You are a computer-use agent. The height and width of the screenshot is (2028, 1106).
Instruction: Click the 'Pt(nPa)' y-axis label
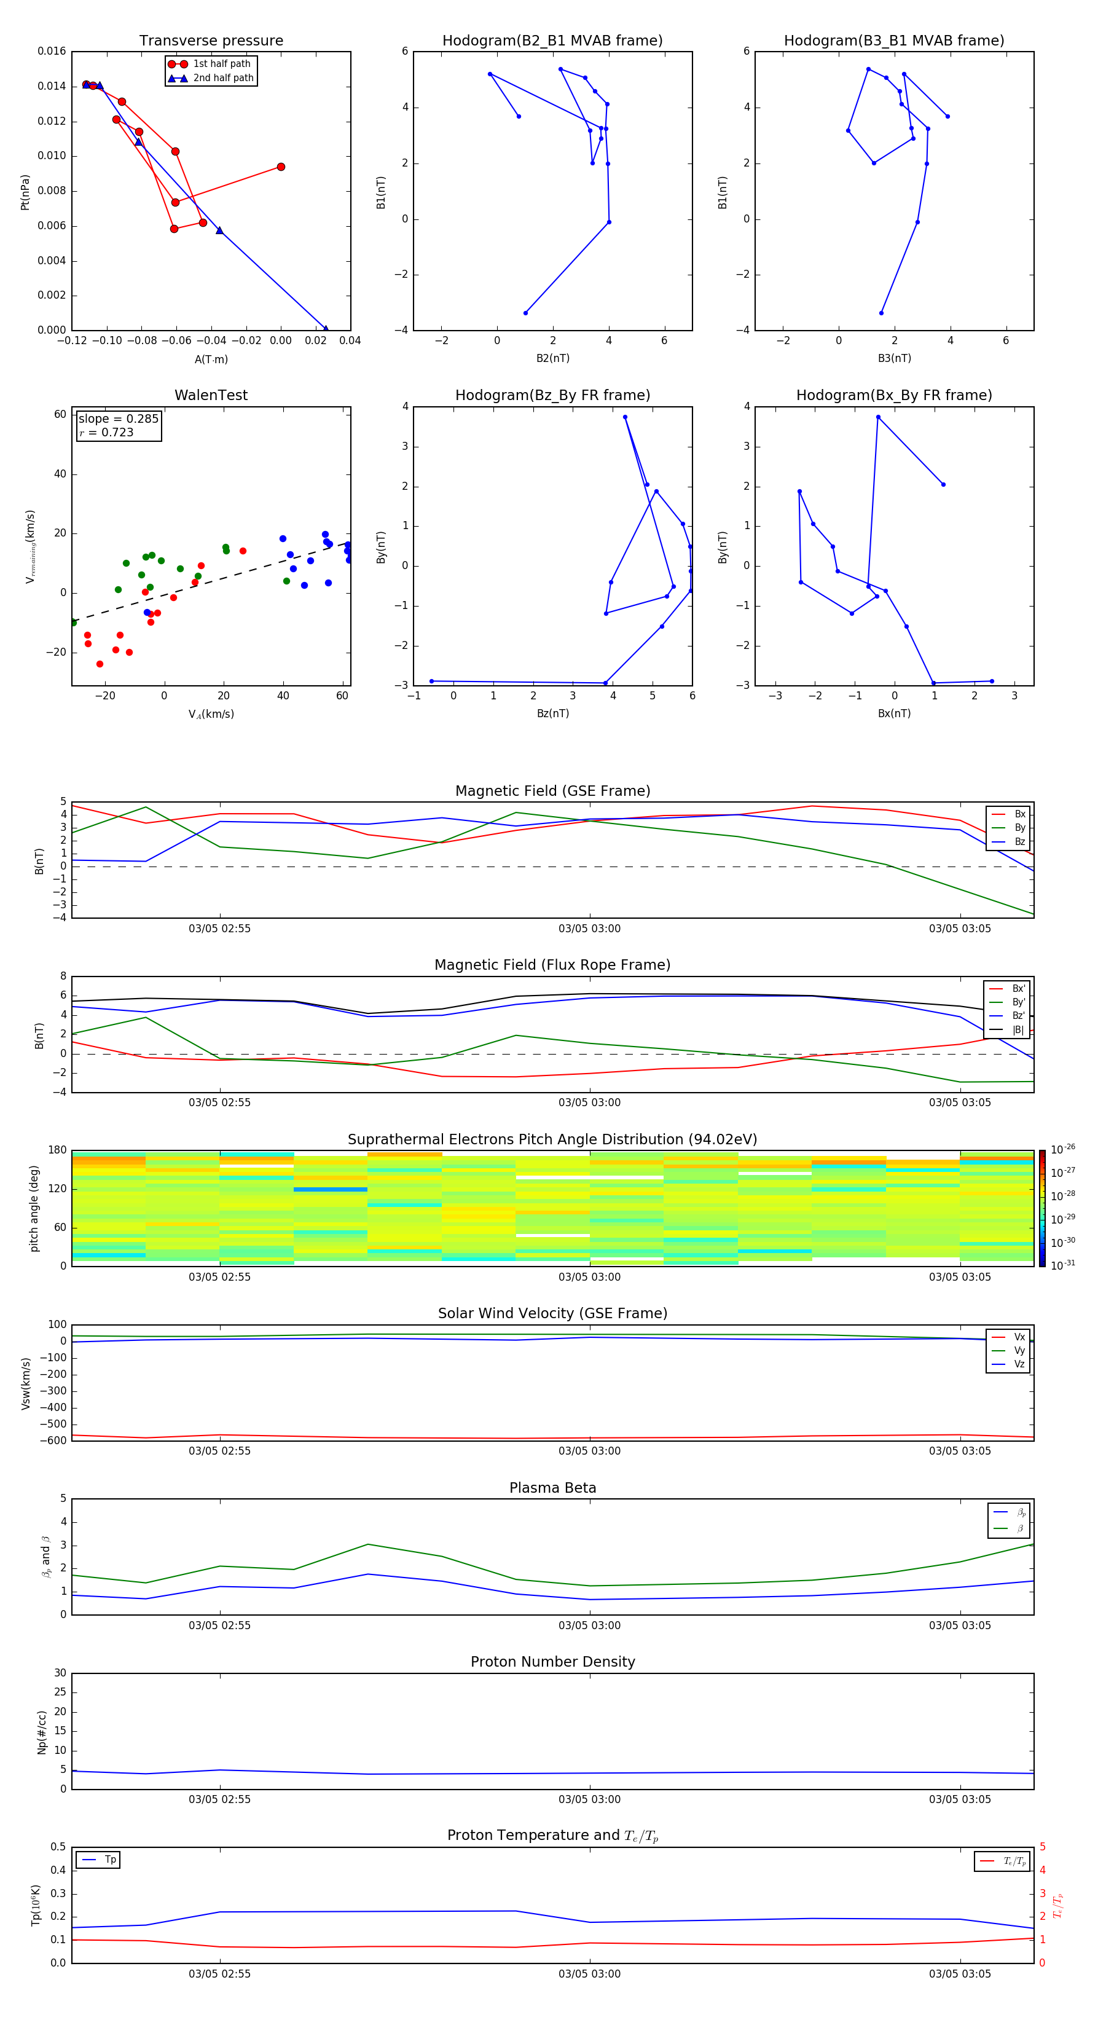pos(25,191)
